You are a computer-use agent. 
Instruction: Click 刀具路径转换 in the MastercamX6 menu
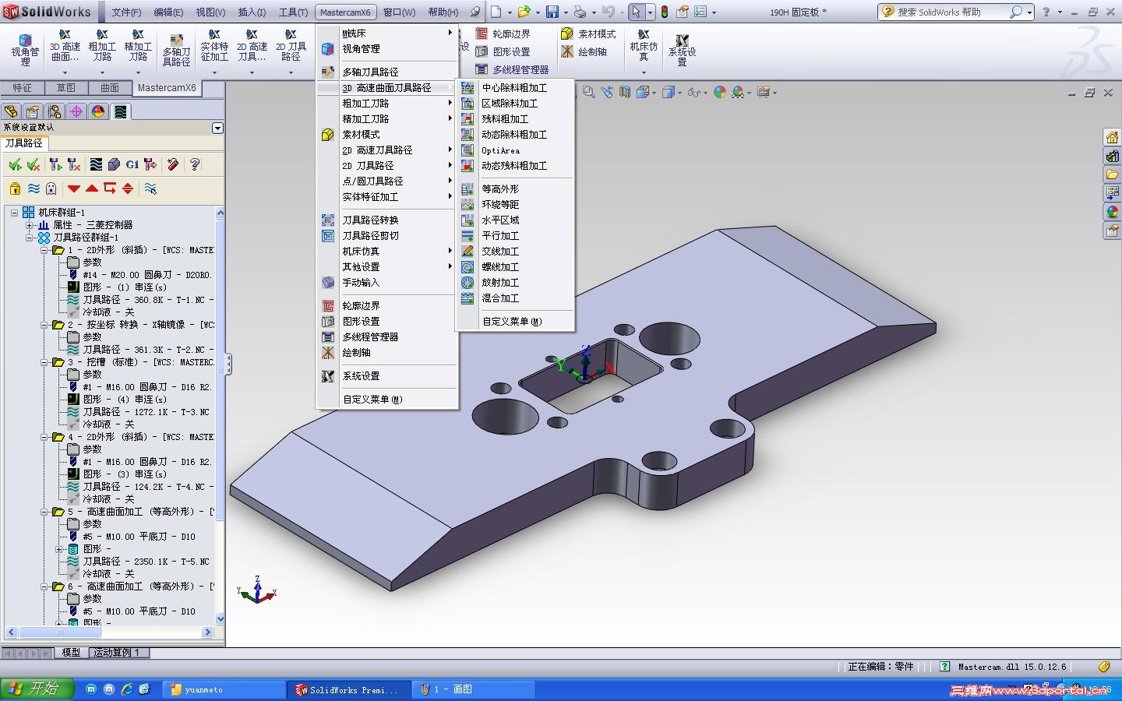coord(386,220)
